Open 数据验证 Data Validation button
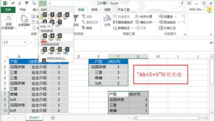The width and height of the screenshot is (215, 121). 122,28
